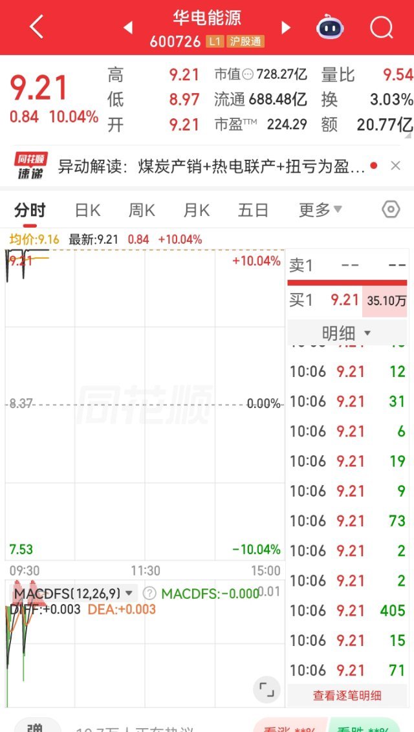Open the robot assistant icon
This screenshot has width=414, height=732.
[329, 27]
